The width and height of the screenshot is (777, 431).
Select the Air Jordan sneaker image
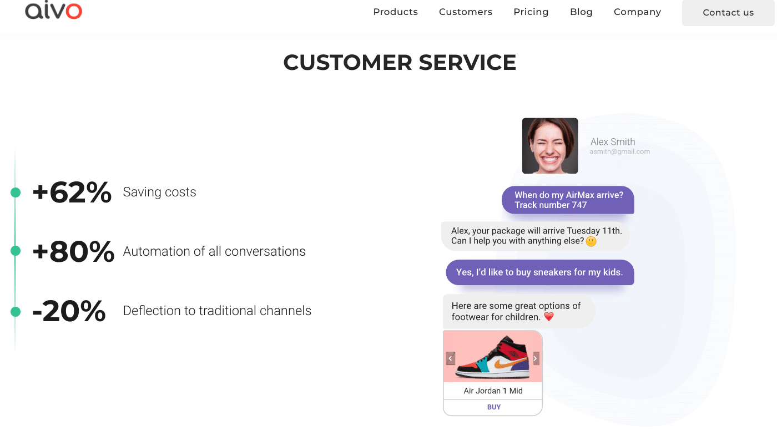point(493,358)
